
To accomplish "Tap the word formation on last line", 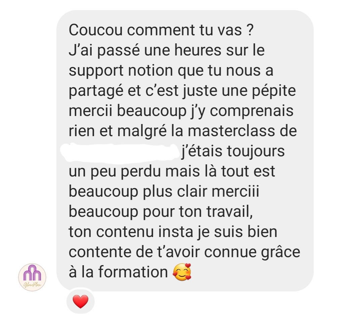I will tap(133, 272).
